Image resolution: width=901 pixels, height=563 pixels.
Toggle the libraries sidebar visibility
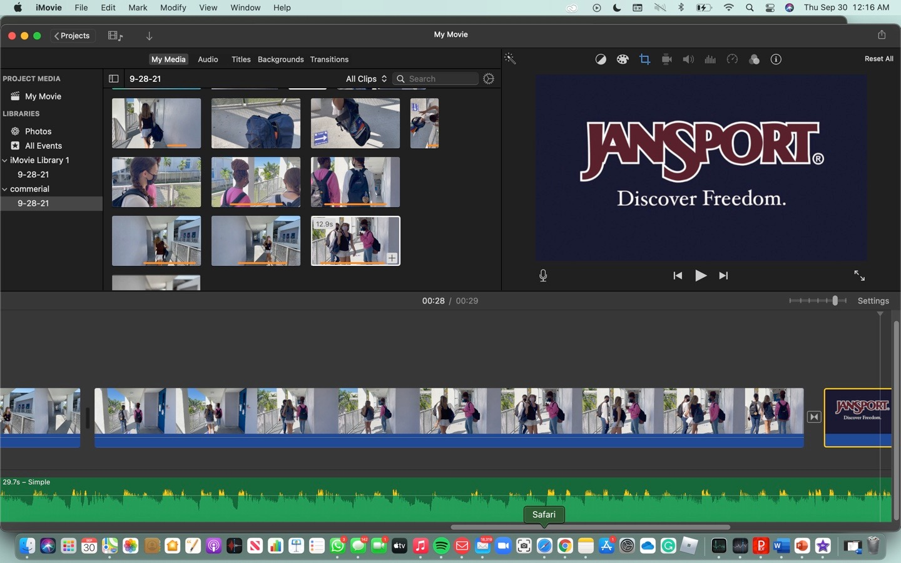click(x=113, y=79)
